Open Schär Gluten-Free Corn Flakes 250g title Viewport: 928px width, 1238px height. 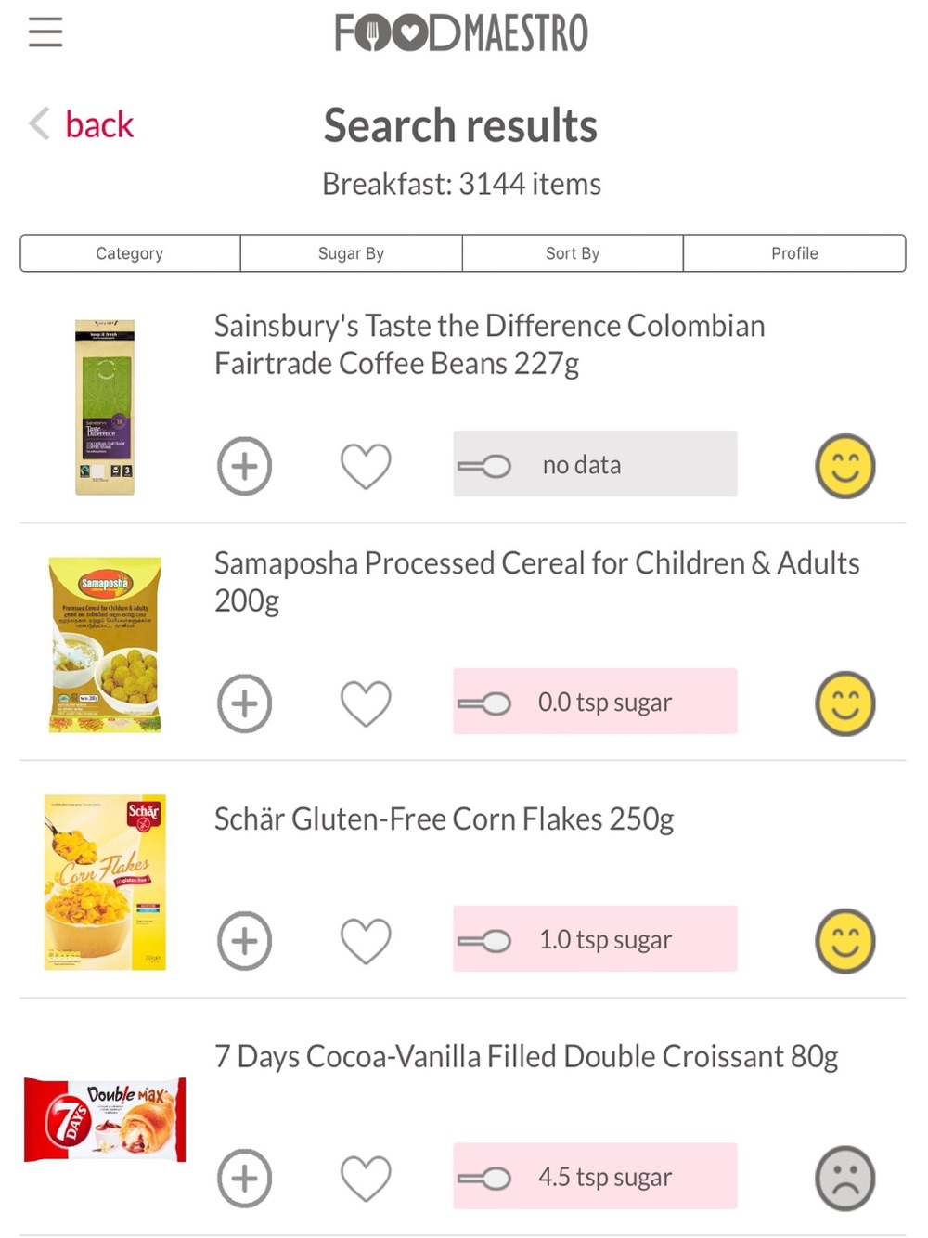pos(444,819)
